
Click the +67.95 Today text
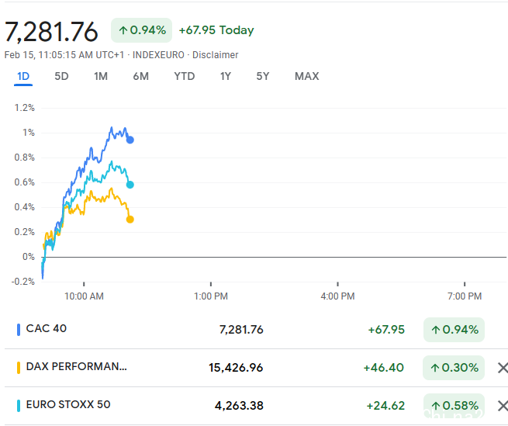point(216,30)
